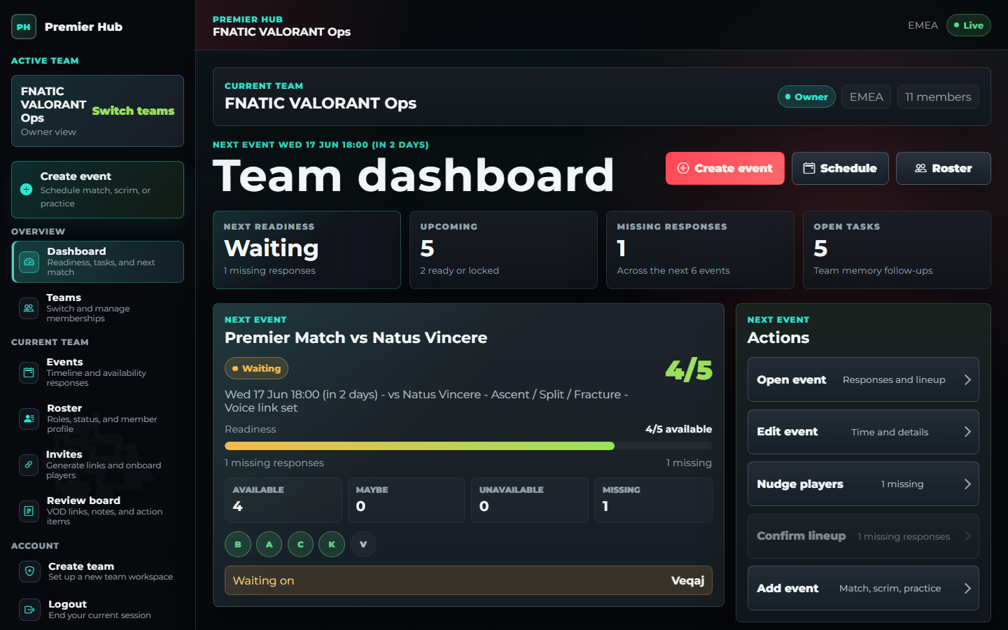Image resolution: width=1008 pixels, height=630 pixels.
Task: Open Events timeline in sidebar
Action: click(98, 372)
